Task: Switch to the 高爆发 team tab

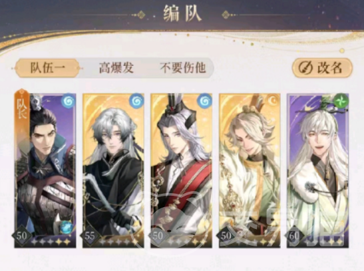Action: tap(116, 68)
